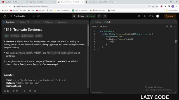Open LeetCode settings gear icon

pos(145,16)
